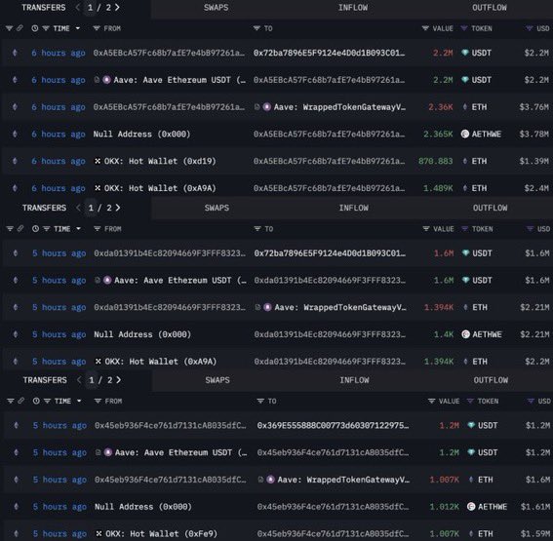This screenshot has width=553, height=541.
Task: Click the Ethereum chain icon at the start of the 1.489K ETH row
Action: click(x=15, y=188)
